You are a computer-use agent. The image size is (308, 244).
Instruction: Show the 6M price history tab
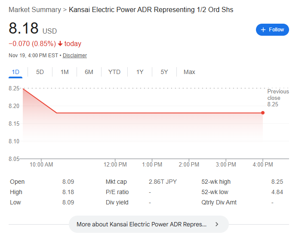point(89,72)
